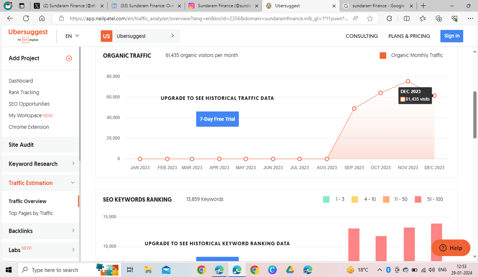Open browser extensions puzzle icon
The height and width of the screenshot is (277, 478).
(389, 18)
